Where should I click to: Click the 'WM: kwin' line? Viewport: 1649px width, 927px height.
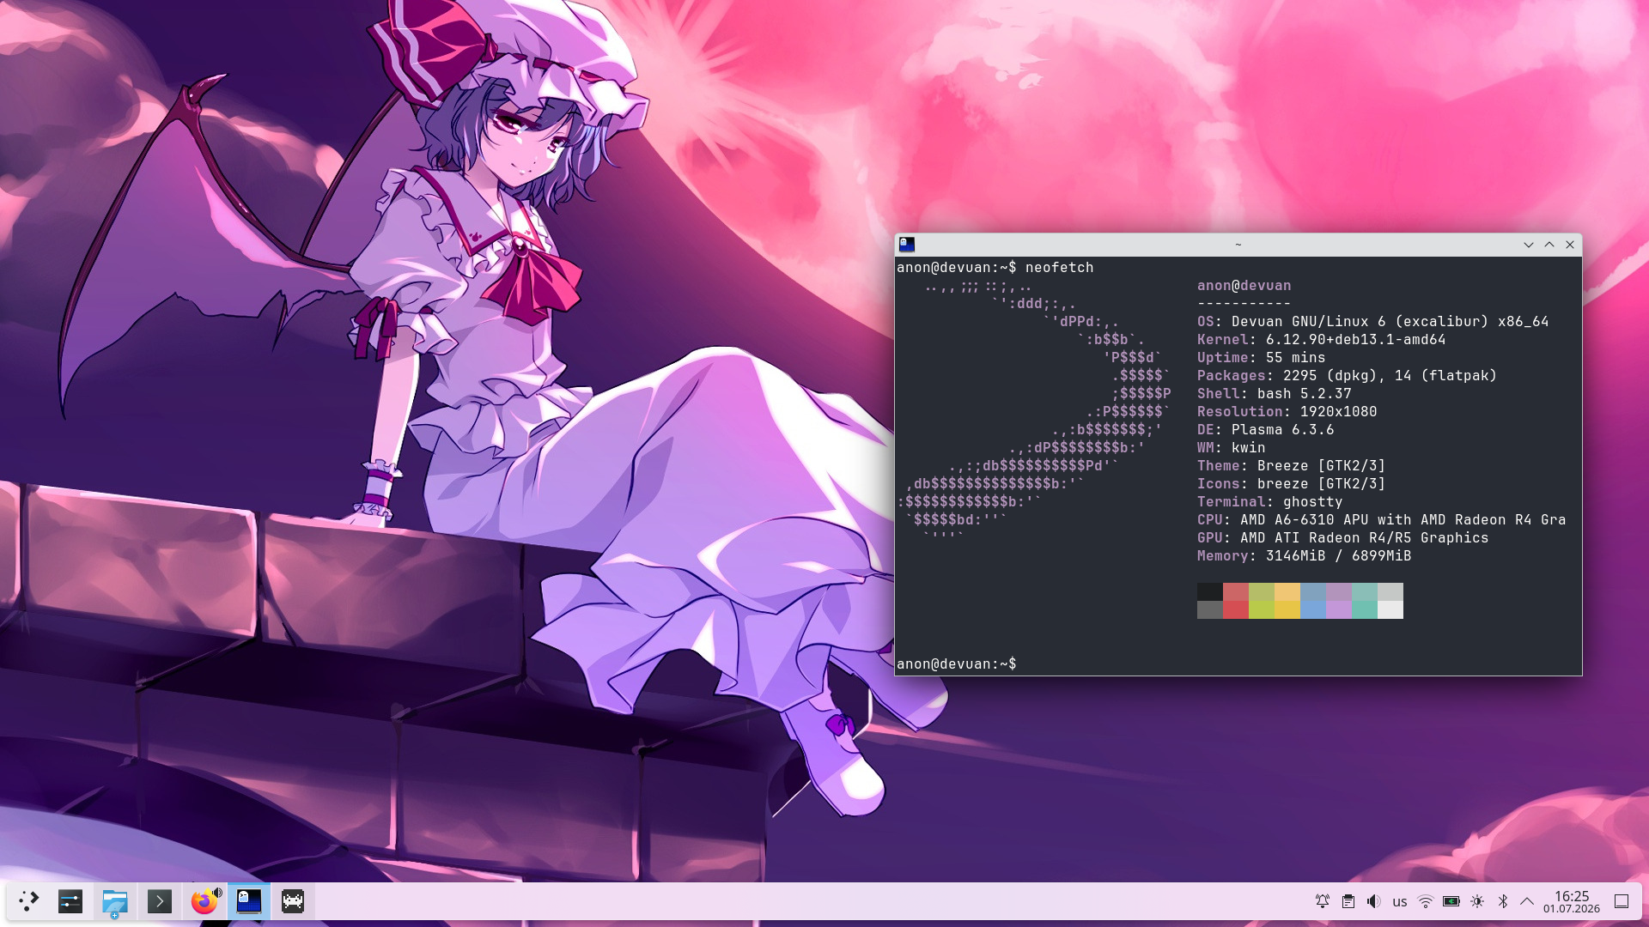pos(1232,448)
